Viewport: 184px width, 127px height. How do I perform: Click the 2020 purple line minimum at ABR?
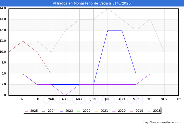65,95
